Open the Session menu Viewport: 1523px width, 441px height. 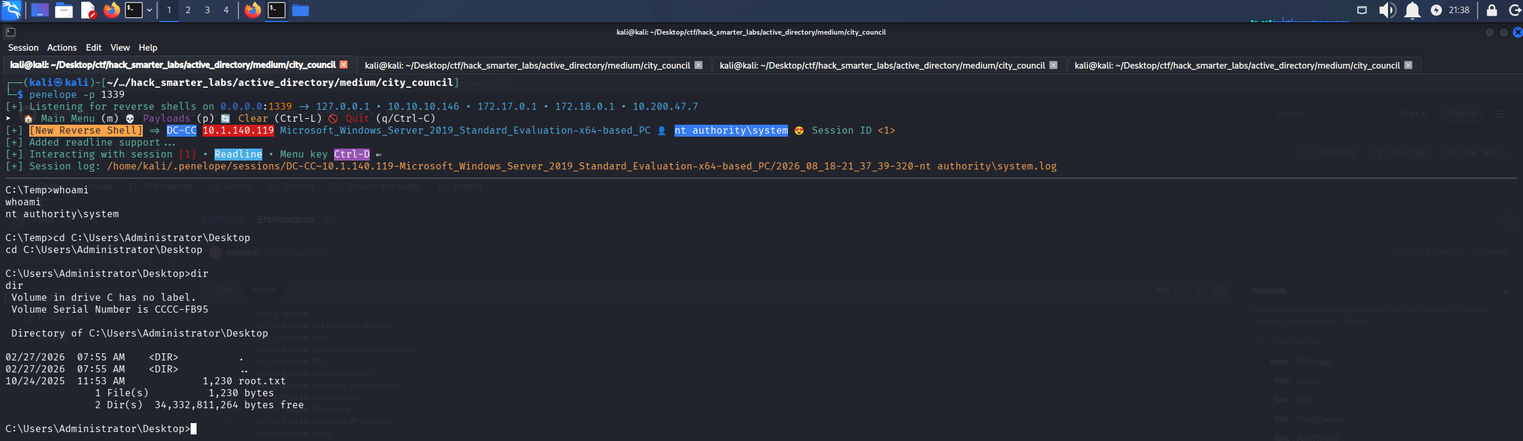coord(23,48)
